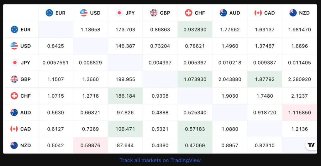Click the CAD flag icon in header row
Screen dimensions: 321x166
coord(258,13)
